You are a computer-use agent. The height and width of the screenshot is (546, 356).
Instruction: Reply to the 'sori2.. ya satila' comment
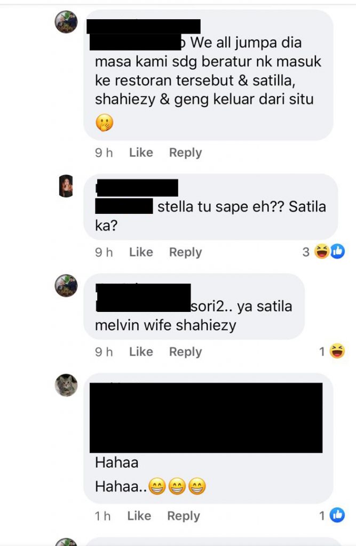(185, 352)
